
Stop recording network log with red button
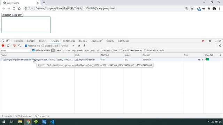click(x=3, y=45)
